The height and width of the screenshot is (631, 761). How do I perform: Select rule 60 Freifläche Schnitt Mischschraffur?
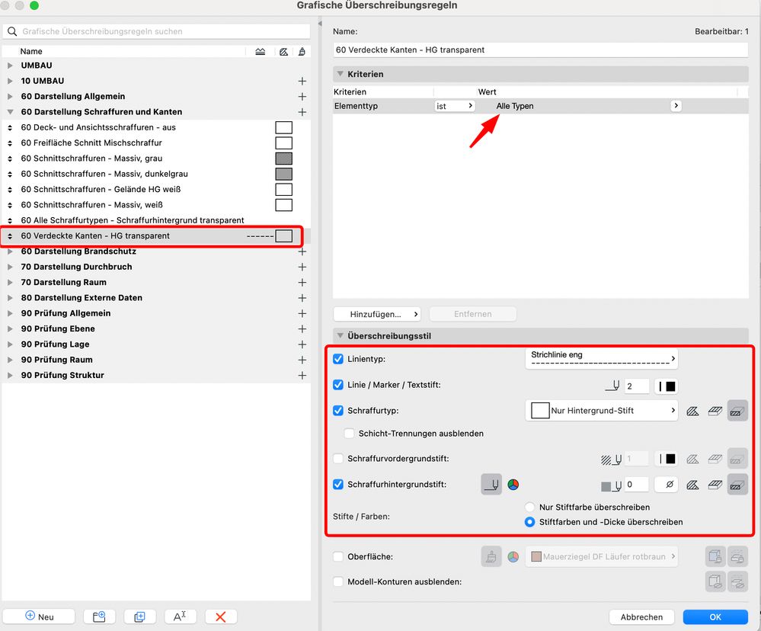click(x=156, y=143)
